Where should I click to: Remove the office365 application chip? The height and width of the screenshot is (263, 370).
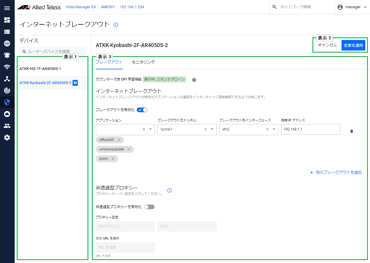pos(119,140)
